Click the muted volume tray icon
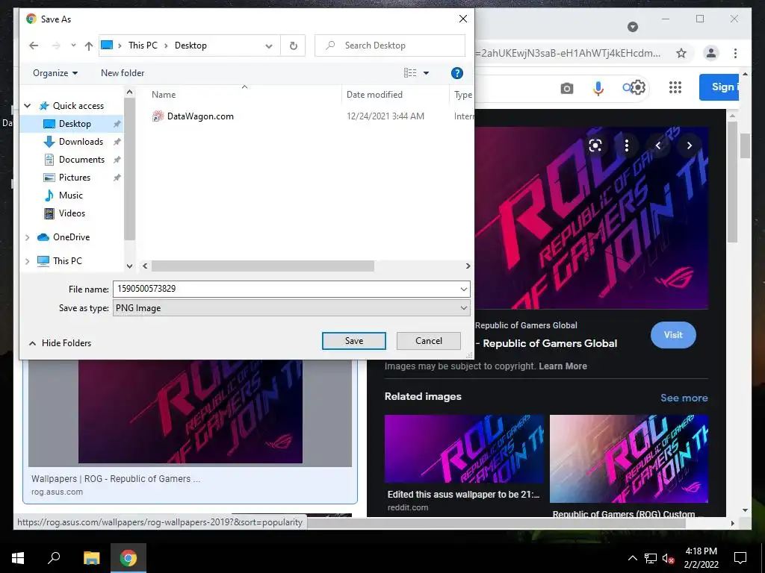 (x=668, y=558)
